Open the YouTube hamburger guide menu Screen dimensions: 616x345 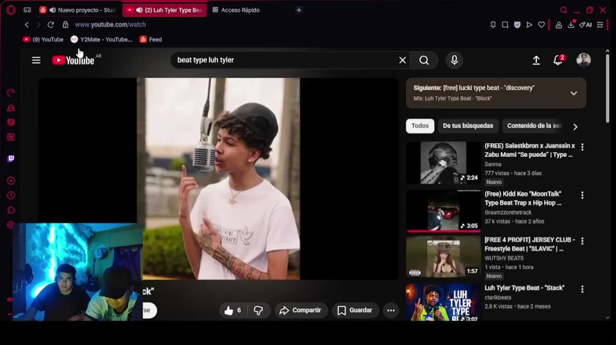[x=36, y=60]
